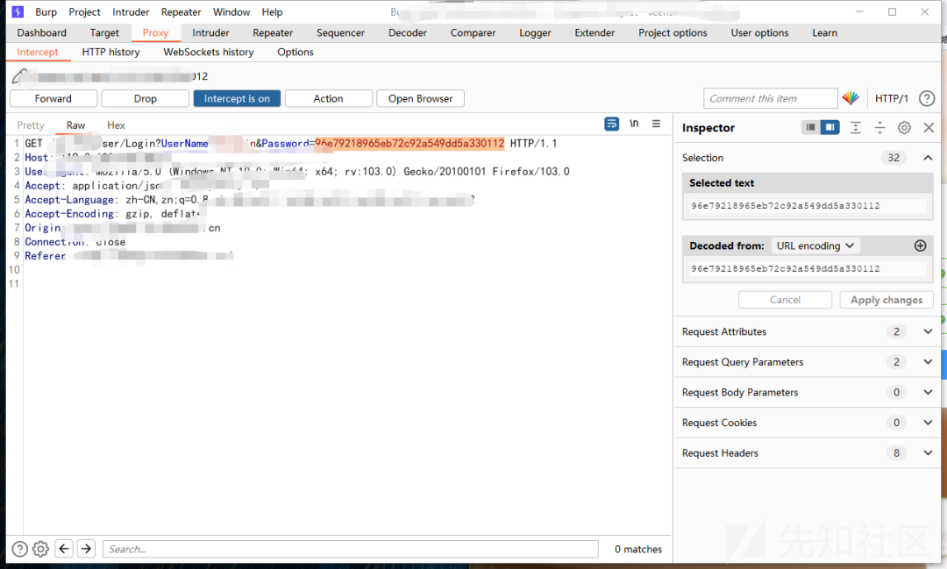Image resolution: width=947 pixels, height=569 pixels.
Task: Expand Request Query Parameters section
Action: pyautogui.click(x=928, y=362)
